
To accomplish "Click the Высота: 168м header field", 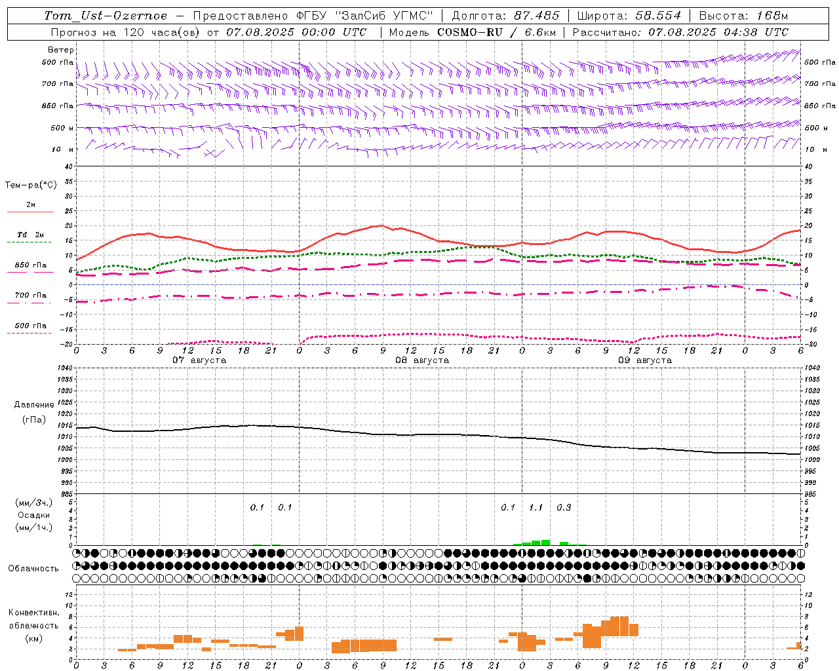I will (x=743, y=16).
